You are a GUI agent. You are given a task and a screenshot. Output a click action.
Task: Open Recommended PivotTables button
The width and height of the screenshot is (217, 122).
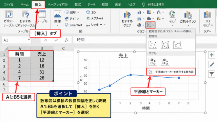pyautogui.click(x=25, y=19)
